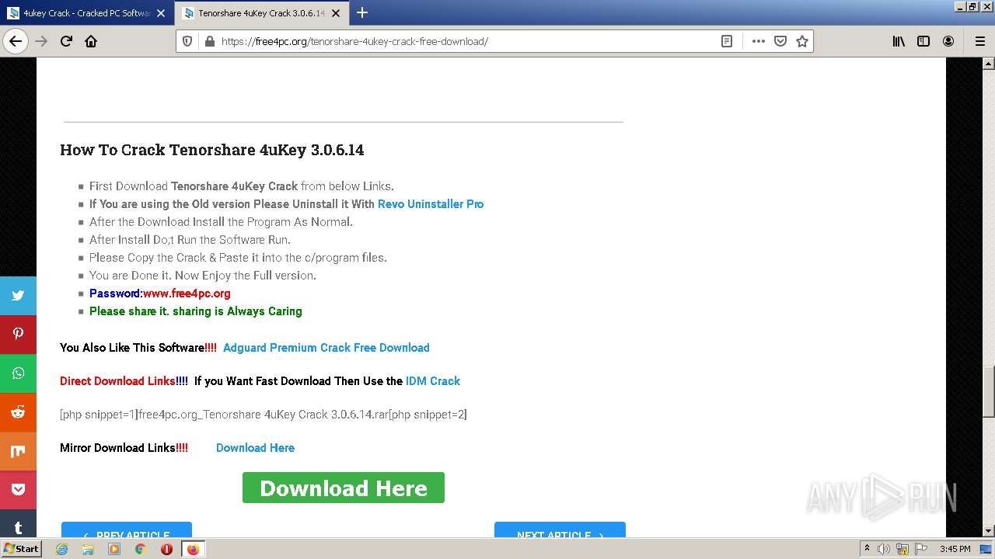Click the rar file name text line
The width and height of the screenshot is (995, 559).
[264, 415]
